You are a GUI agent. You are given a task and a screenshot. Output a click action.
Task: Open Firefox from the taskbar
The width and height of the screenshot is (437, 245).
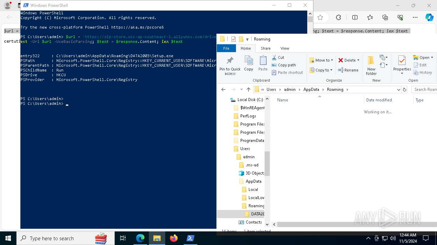[x=174, y=238]
